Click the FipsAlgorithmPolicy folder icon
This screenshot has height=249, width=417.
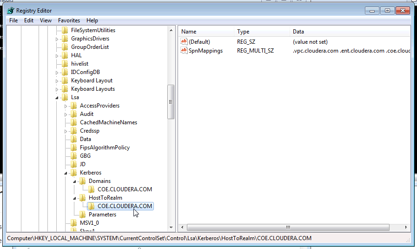pos(73,148)
